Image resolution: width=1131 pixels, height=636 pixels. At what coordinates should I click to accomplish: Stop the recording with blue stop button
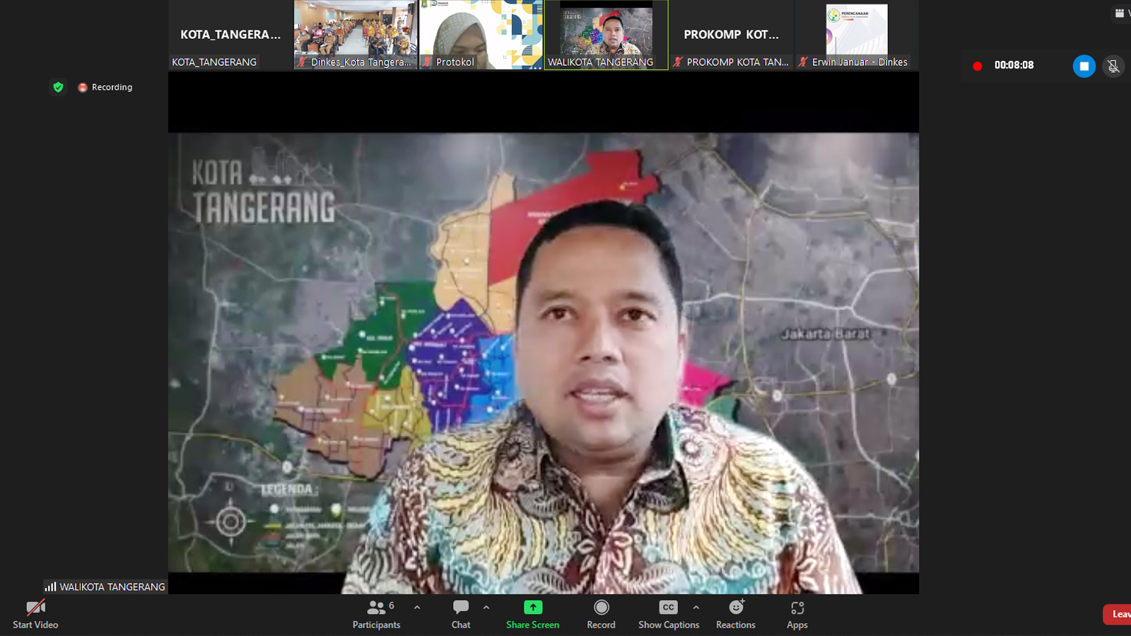pyautogui.click(x=1084, y=66)
